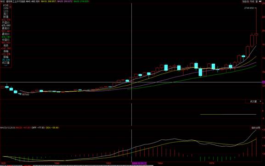265x166 pixels.
Task: Click the purple price tag on right axis
Action: coord(264,82)
